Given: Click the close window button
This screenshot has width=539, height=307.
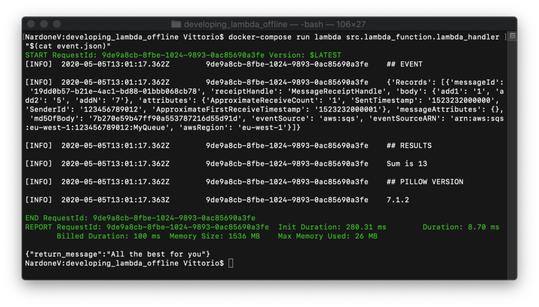Looking at the screenshot, I should pos(32,24).
